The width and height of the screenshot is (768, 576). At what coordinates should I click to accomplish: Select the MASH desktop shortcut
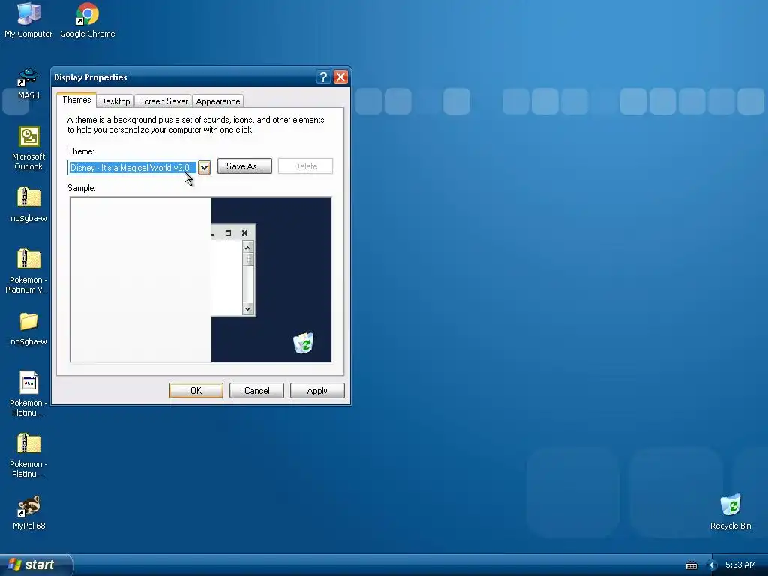28,83
